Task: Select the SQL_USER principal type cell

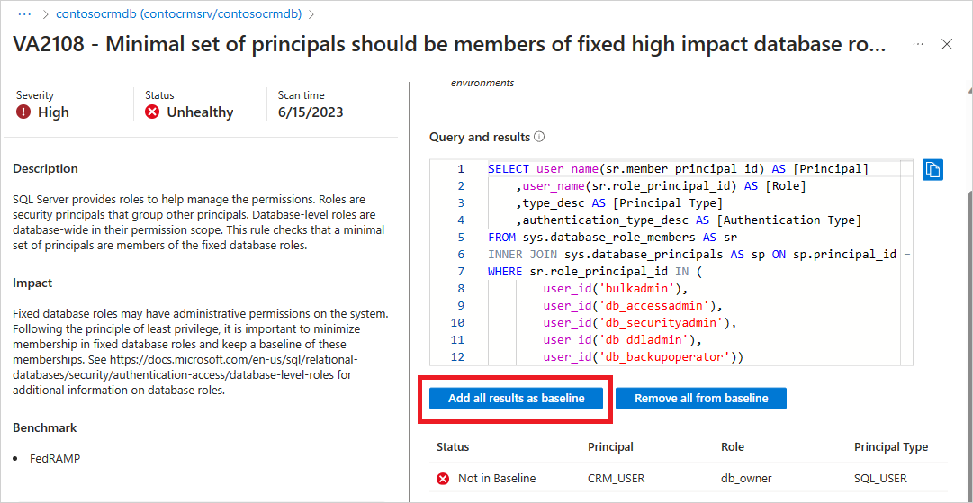Action: click(880, 479)
